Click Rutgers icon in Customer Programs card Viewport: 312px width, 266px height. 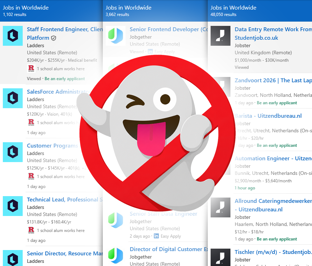pos(31,176)
